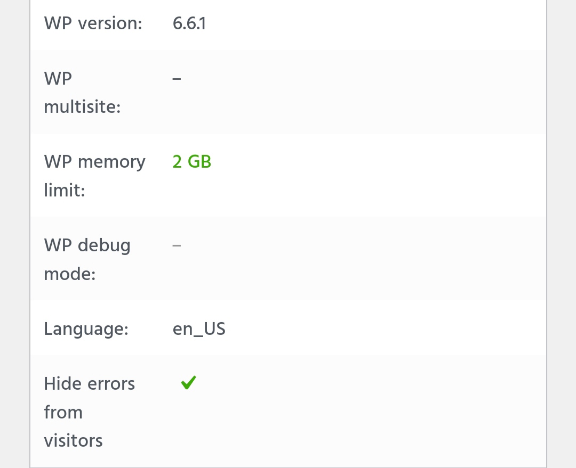Click the WP memory limit label
The height and width of the screenshot is (468, 576).
[95, 176]
